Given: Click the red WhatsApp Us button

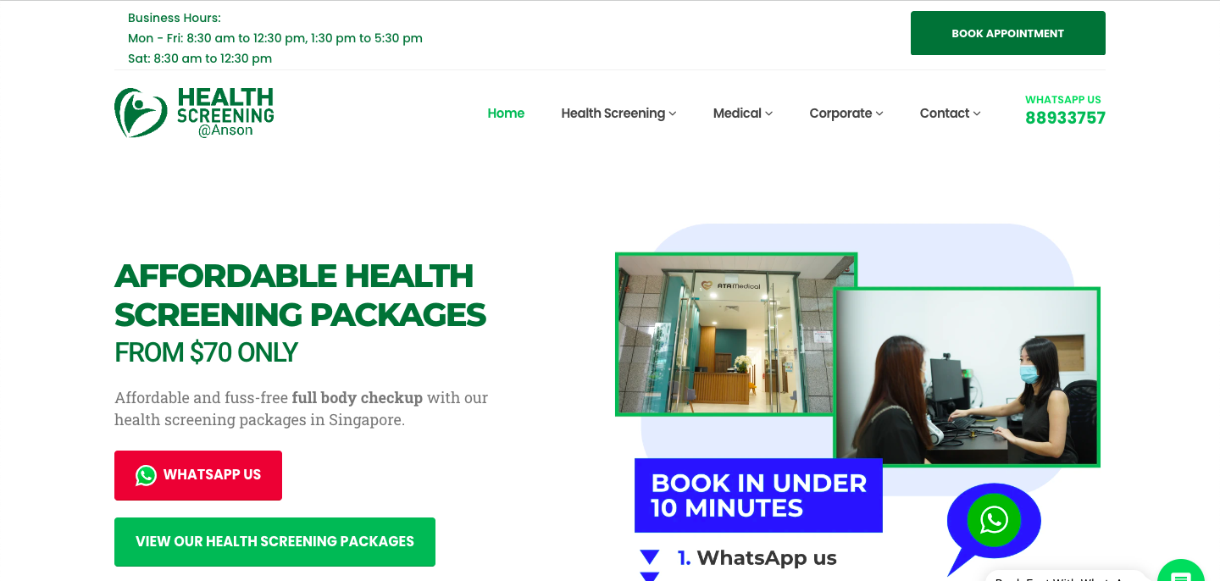Looking at the screenshot, I should [x=198, y=475].
